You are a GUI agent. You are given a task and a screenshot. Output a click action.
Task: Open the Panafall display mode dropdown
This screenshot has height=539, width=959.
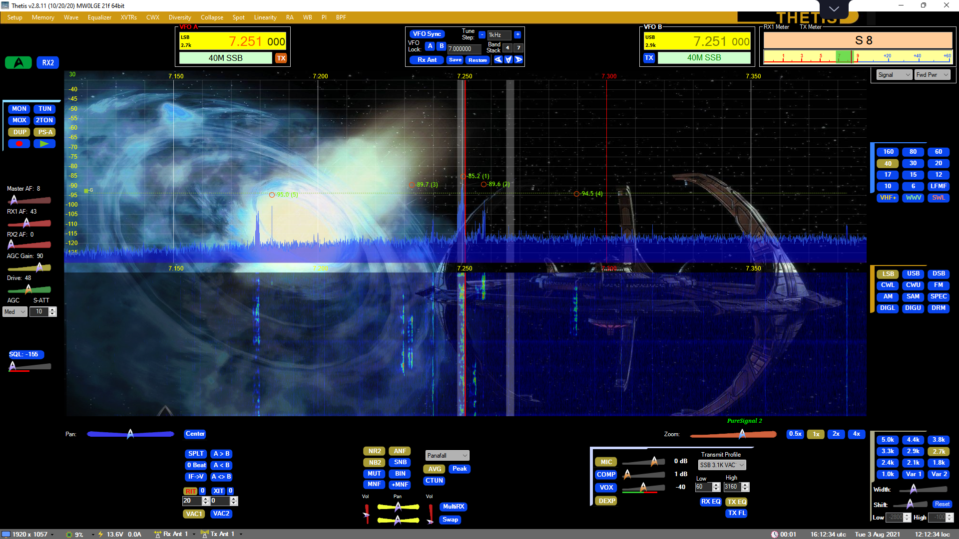pyautogui.click(x=447, y=456)
